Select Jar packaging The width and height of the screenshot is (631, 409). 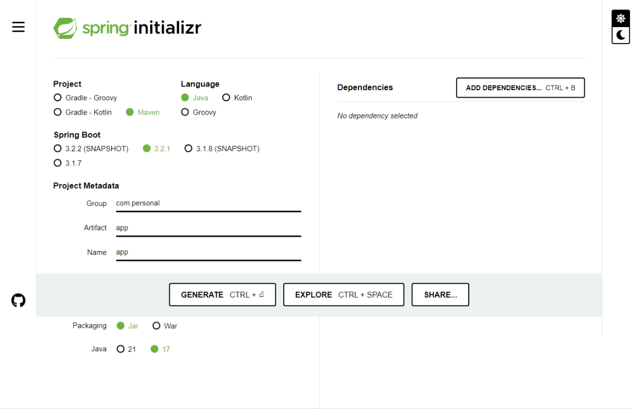pos(128,326)
